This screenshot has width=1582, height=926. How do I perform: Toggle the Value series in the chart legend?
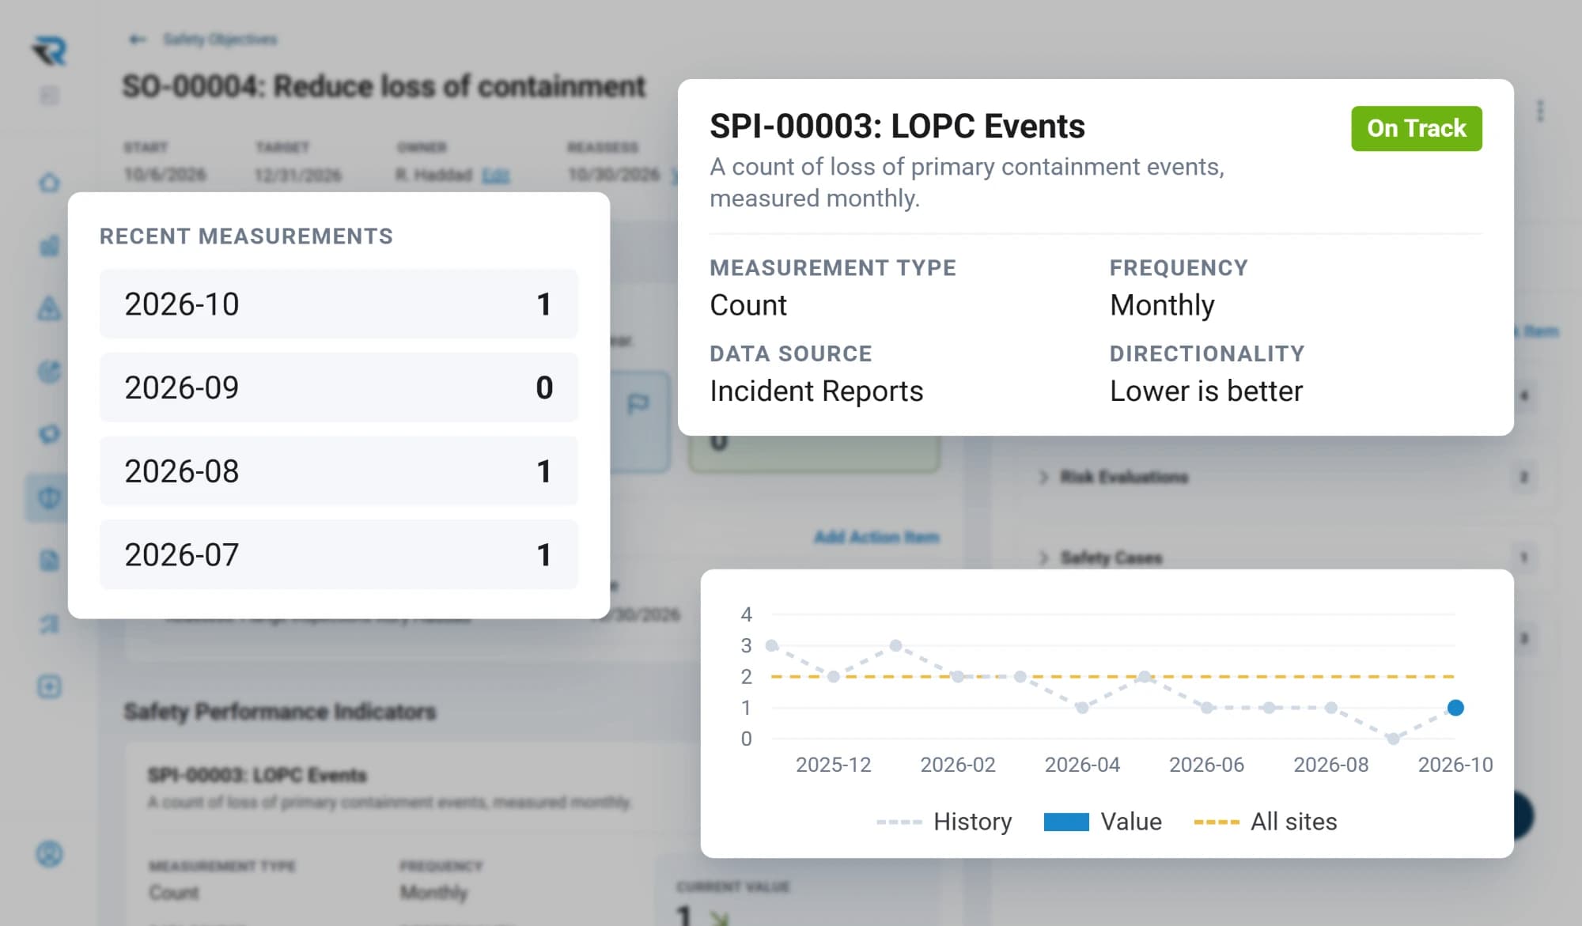1103,822
